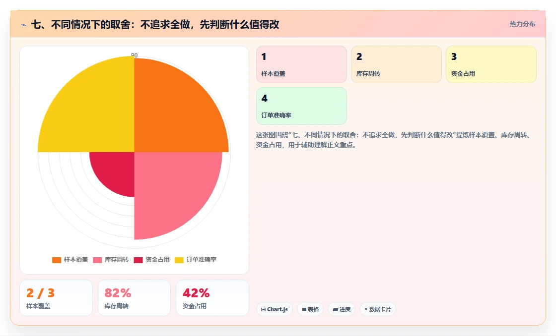Click the 表格 tag chip

click(x=310, y=309)
